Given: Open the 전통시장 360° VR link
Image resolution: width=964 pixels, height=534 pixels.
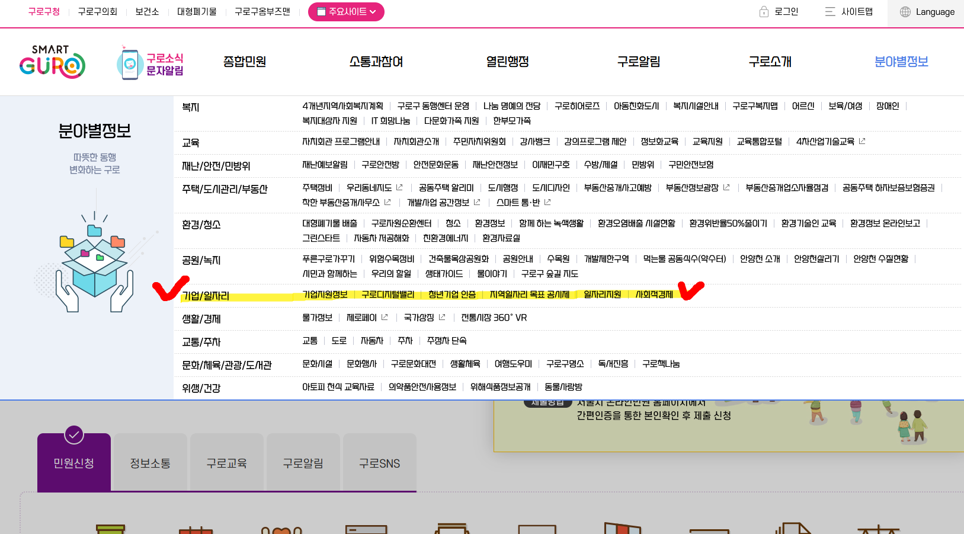Looking at the screenshot, I should click(x=494, y=318).
